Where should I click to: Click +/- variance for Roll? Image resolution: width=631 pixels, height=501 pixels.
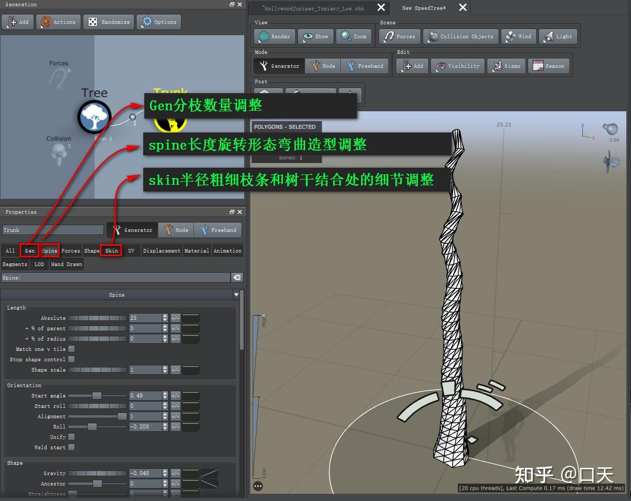(175, 426)
